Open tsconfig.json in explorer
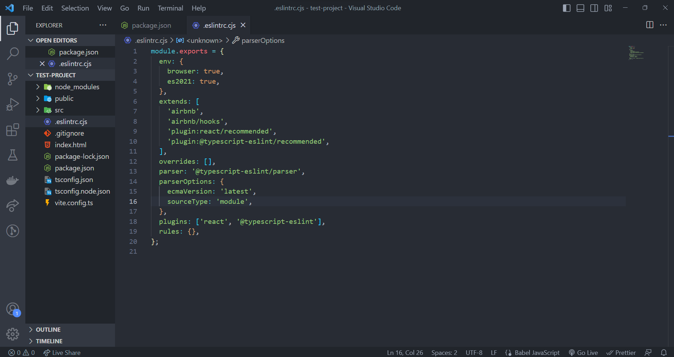 70,180
